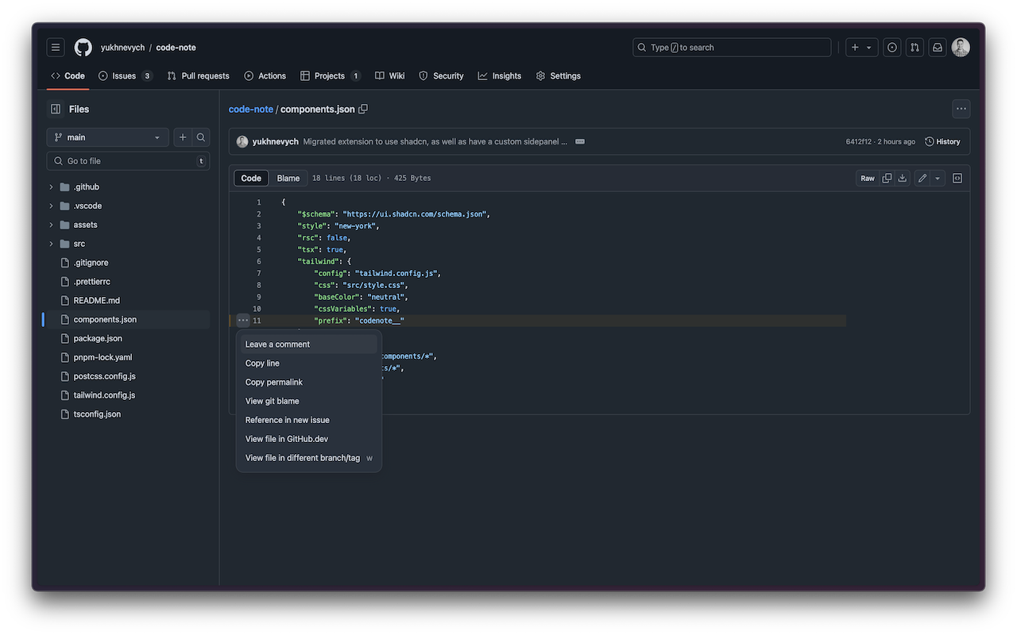Open the main branch dropdown
This screenshot has height=635, width=1017.
click(x=107, y=137)
